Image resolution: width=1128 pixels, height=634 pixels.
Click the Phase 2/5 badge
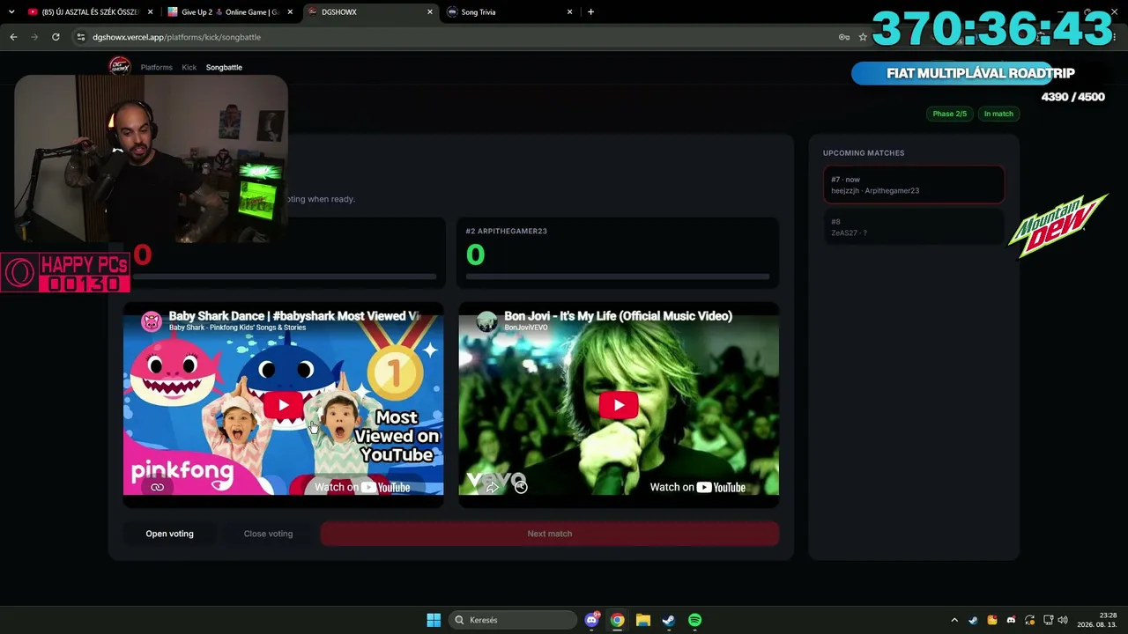click(x=949, y=114)
